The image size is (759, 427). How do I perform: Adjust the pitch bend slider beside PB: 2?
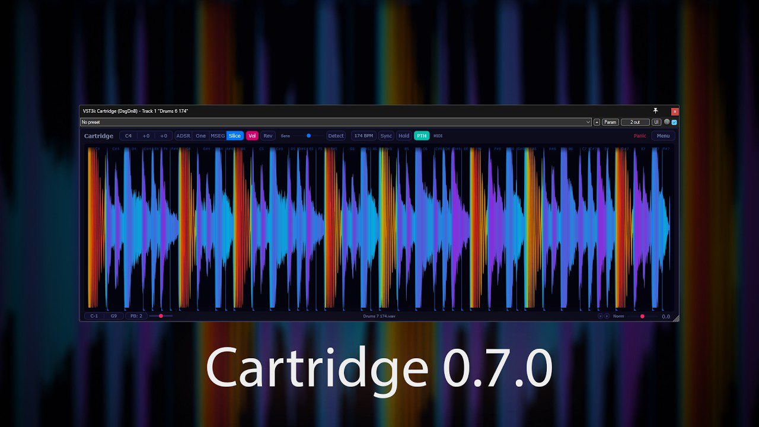point(161,316)
